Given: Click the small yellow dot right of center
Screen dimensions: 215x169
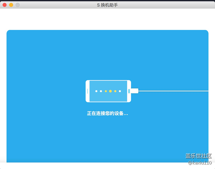Looking at the screenshot, I should point(115,91).
